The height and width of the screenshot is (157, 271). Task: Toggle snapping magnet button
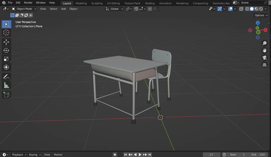pyautogui.click(x=136, y=9)
